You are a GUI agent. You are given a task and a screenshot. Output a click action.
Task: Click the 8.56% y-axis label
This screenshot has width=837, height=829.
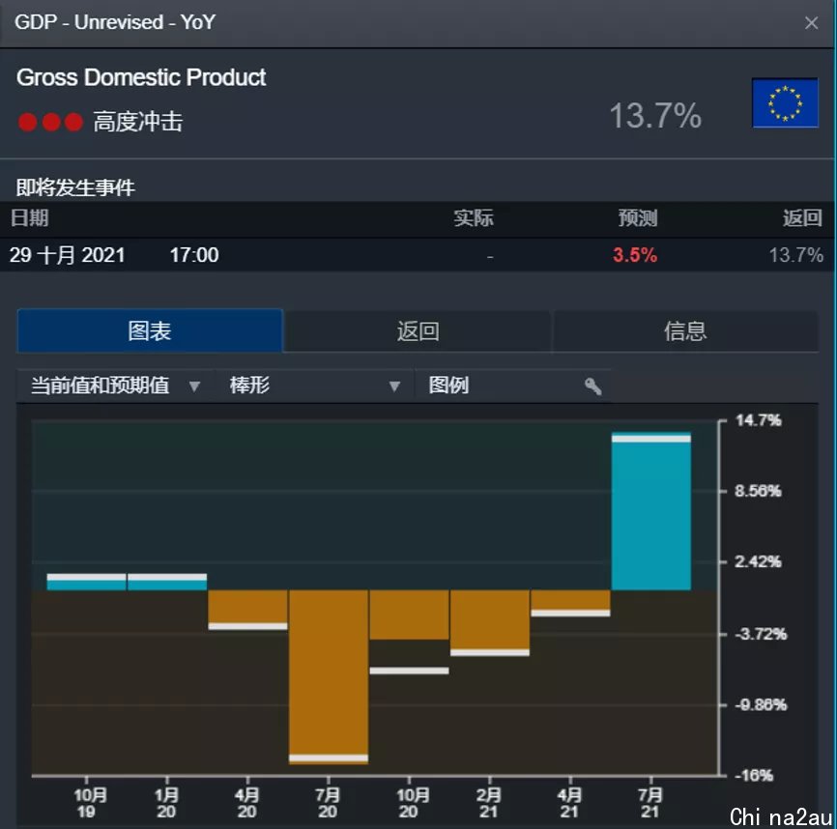758,491
